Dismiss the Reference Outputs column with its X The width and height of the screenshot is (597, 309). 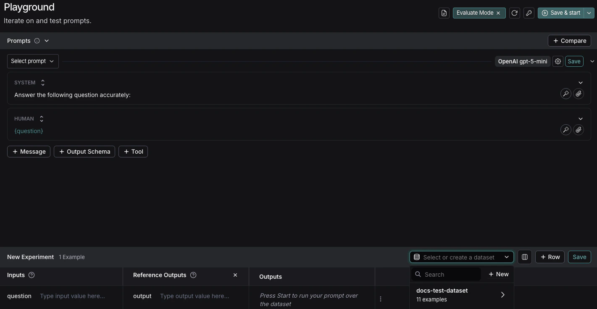click(x=235, y=275)
